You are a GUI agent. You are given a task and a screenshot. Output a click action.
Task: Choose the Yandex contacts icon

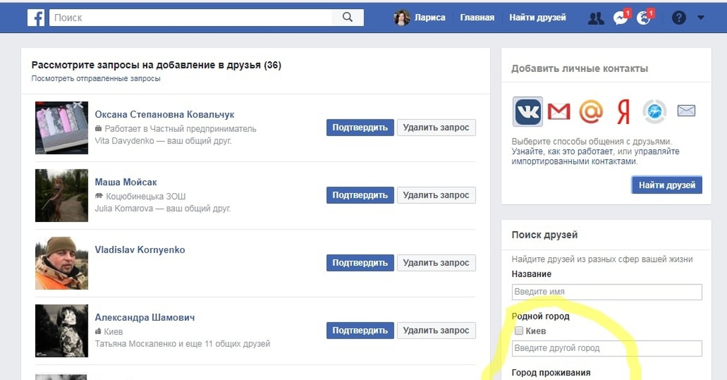(623, 111)
